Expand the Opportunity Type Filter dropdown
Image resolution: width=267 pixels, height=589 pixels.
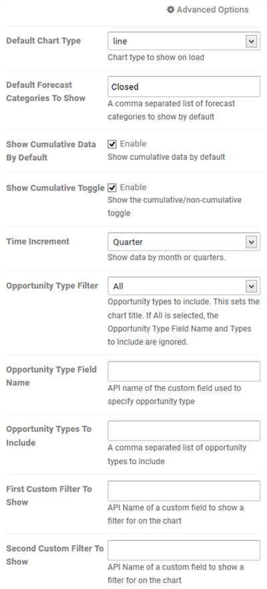point(184,286)
